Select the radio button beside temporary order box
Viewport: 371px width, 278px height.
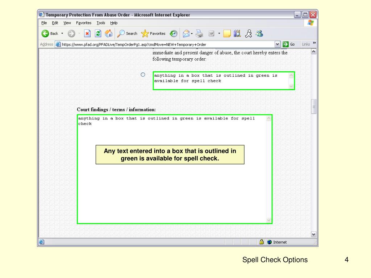pos(143,75)
